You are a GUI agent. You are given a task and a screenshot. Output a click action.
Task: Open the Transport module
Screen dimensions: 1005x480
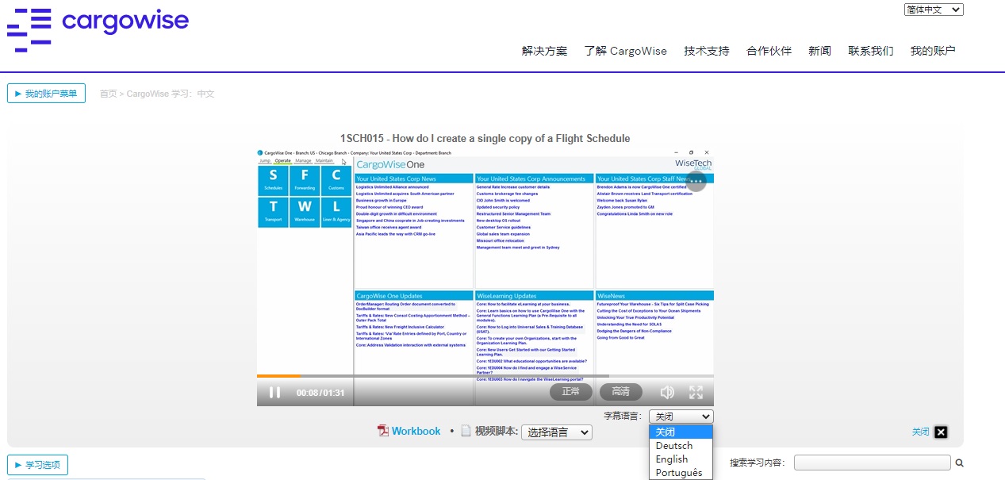[273, 212]
